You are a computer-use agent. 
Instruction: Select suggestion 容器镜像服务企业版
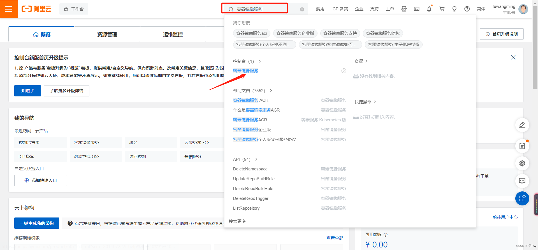295,33
